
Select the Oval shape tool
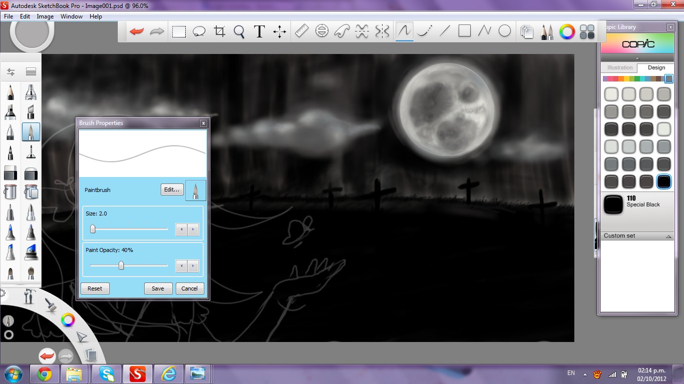[505, 31]
